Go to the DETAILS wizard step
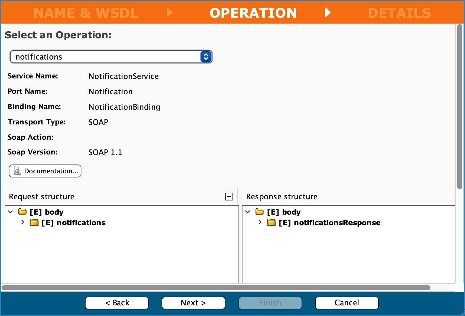The image size is (465, 316). coord(399,13)
